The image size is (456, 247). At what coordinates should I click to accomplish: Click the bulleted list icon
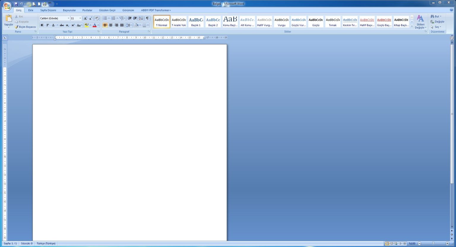(x=105, y=18)
